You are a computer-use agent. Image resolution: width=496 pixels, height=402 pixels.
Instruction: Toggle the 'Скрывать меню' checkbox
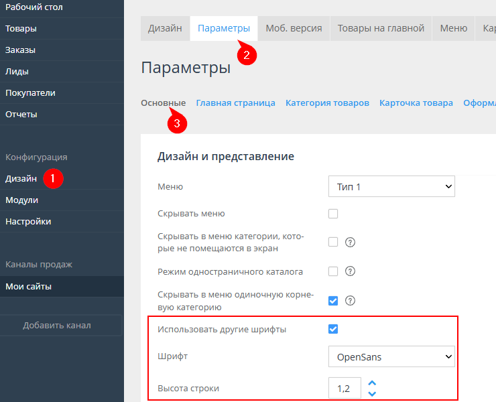(x=333, y=214)
